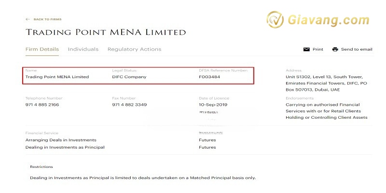This screenshot has height=193, width=386.
Task: Click the Emirates Financial Towers address text
Action: pos(326,83)
